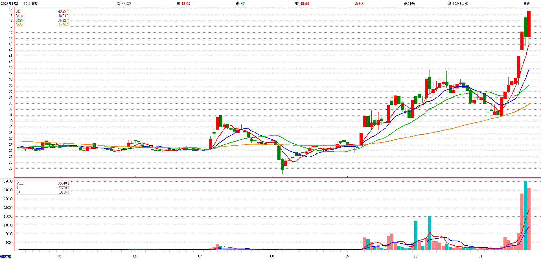Image resolution: width=541 pixels, height=260 pixels.
Task: Click the (9.94%) percent change value
Action: [x=409, y=4]
